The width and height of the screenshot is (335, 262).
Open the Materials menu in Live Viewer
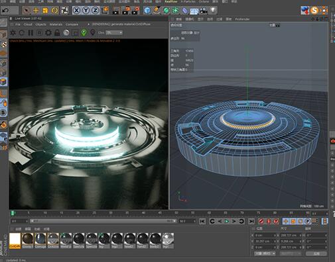(56, 24)
